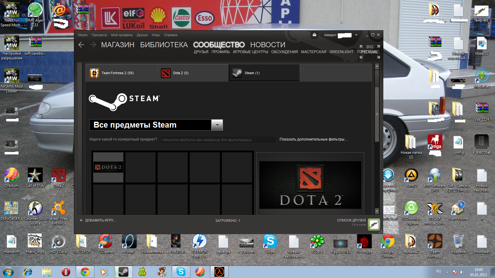The image size is (495, 278).
Task: Select the Portal desktop icon
Action: [x=129, y=244]
